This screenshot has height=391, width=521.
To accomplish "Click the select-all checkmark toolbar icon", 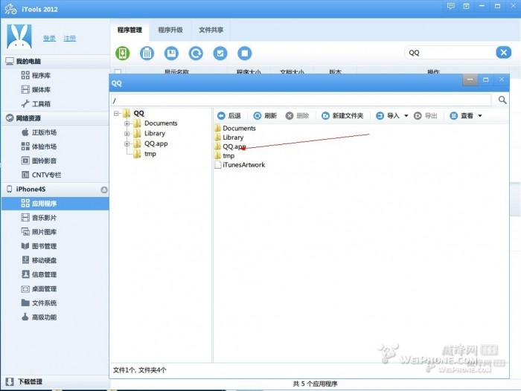I will (220, 53).
